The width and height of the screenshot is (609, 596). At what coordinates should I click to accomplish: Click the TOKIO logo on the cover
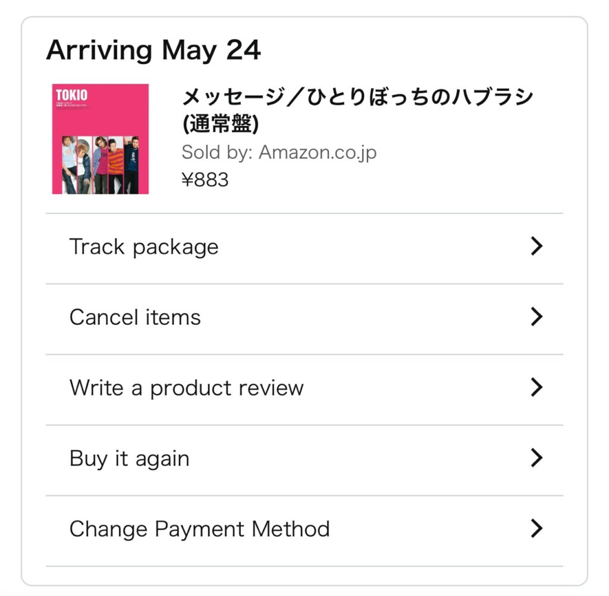72,95
